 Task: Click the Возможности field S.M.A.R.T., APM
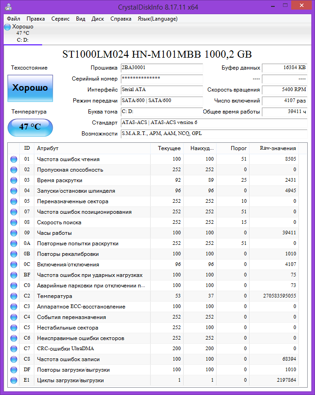coord(214,134)
